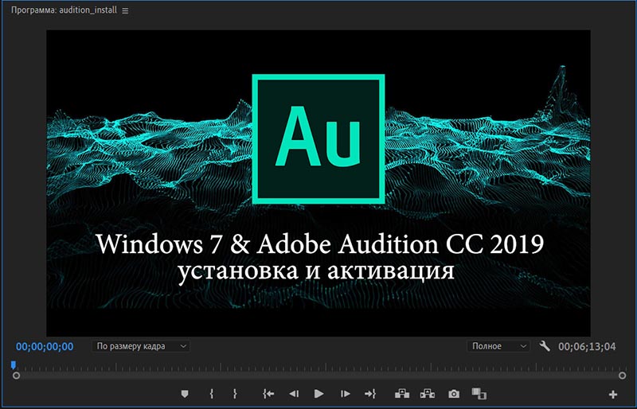
Task: Step forward one frame
Action: tap(345, 394)
